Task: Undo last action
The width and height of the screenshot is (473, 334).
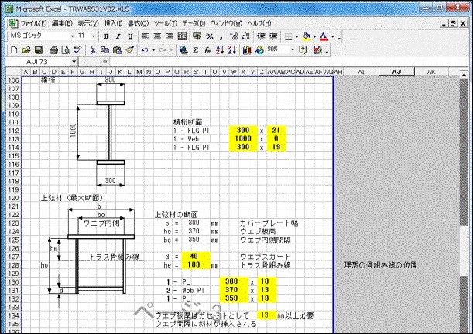Action: tap(145, 50)
